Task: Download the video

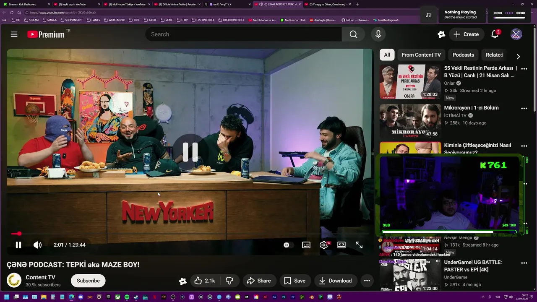Action: [x=335, y=281]
